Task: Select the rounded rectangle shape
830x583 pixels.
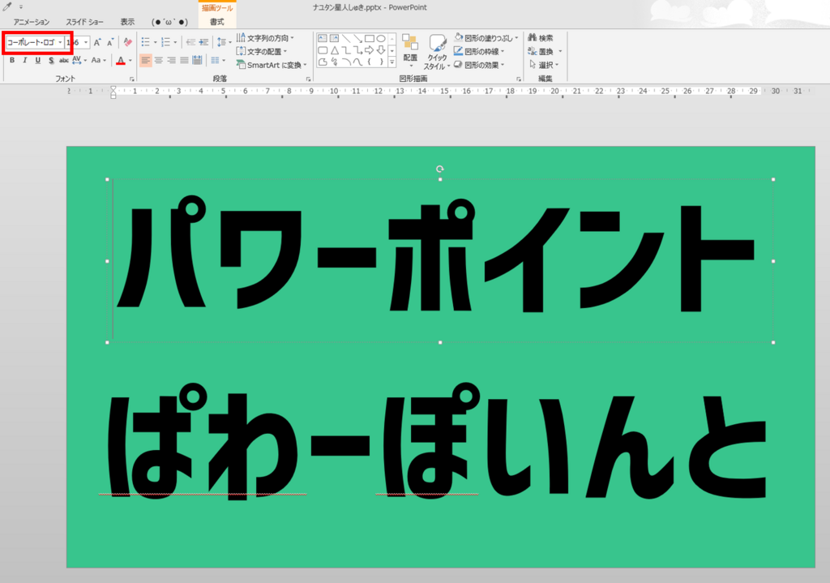Action: point(323,50)
